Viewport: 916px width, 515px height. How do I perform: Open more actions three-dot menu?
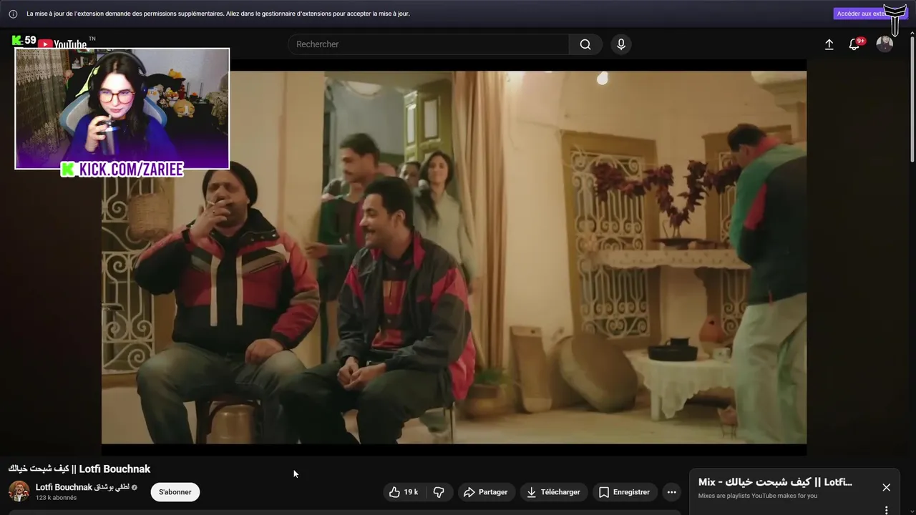[671, 492]
